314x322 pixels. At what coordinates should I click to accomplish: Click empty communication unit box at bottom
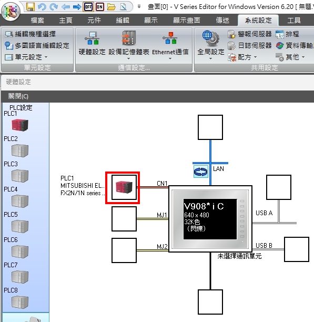pos(210,302)
